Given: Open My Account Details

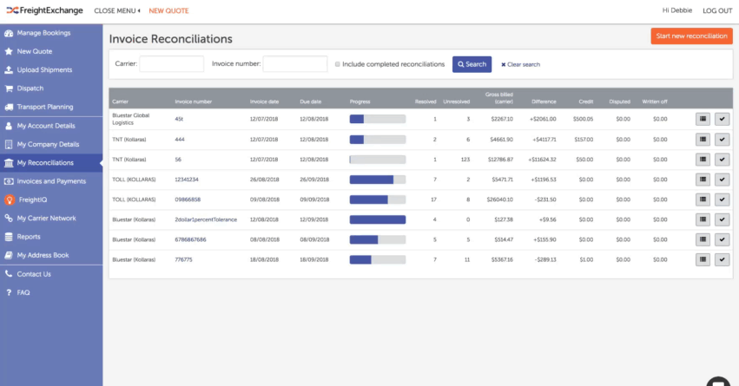Looking at the screenshot, I should (51, 126).
